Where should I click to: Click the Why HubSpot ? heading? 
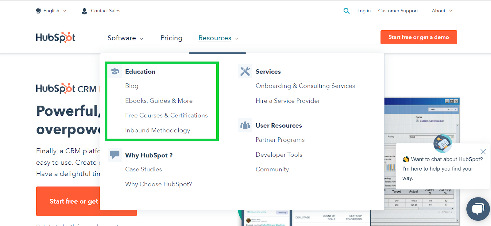point(149,155)
